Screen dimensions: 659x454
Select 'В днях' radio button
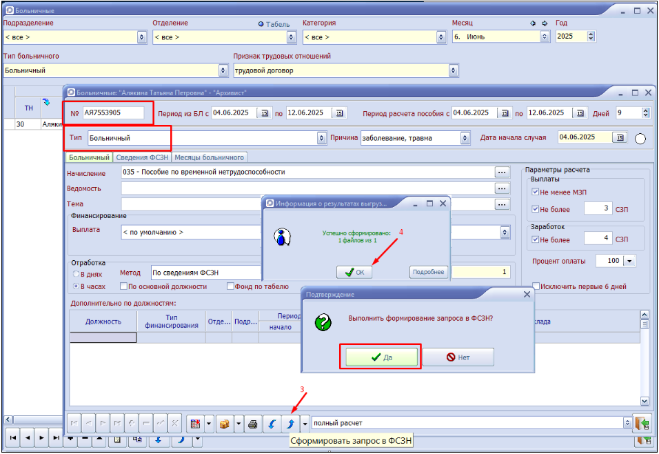tap(76, 274)
